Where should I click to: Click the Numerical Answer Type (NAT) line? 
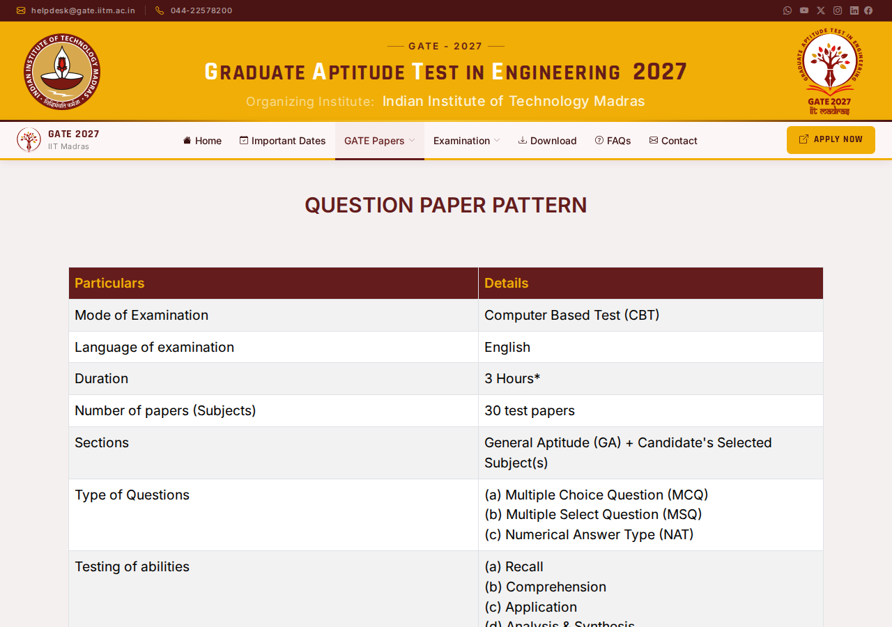point(589,535)
